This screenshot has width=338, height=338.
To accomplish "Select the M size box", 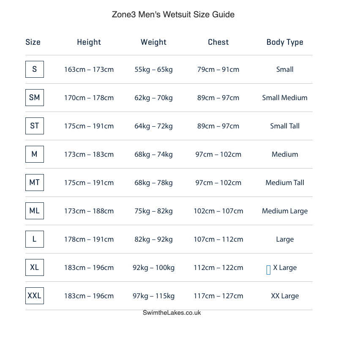I will point(35,154).
